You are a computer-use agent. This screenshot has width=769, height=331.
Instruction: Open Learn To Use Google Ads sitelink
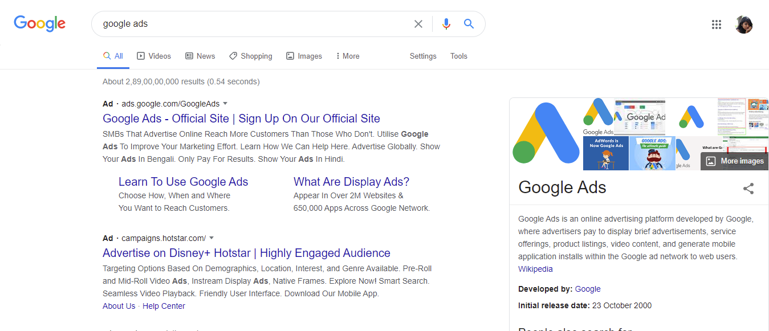184,182
